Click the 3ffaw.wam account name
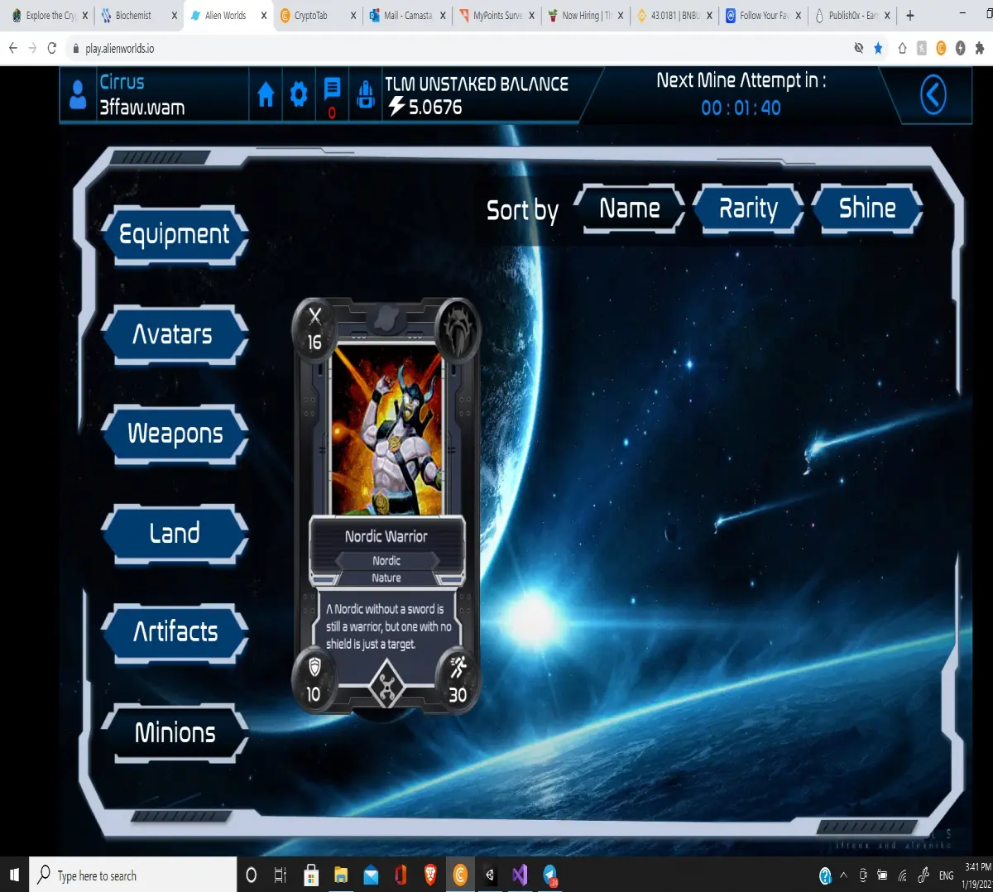This screenshot has height=892, width=993. [x=142, y=108]
